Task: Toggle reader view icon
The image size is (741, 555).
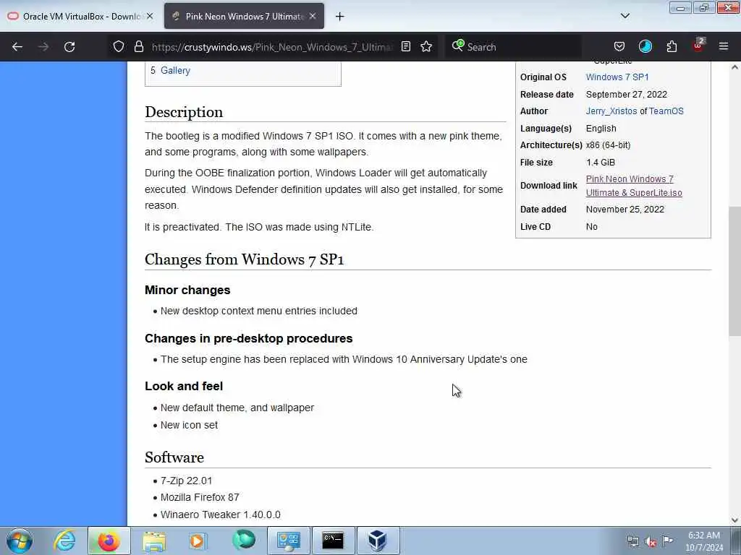Action: click(405, 46)
